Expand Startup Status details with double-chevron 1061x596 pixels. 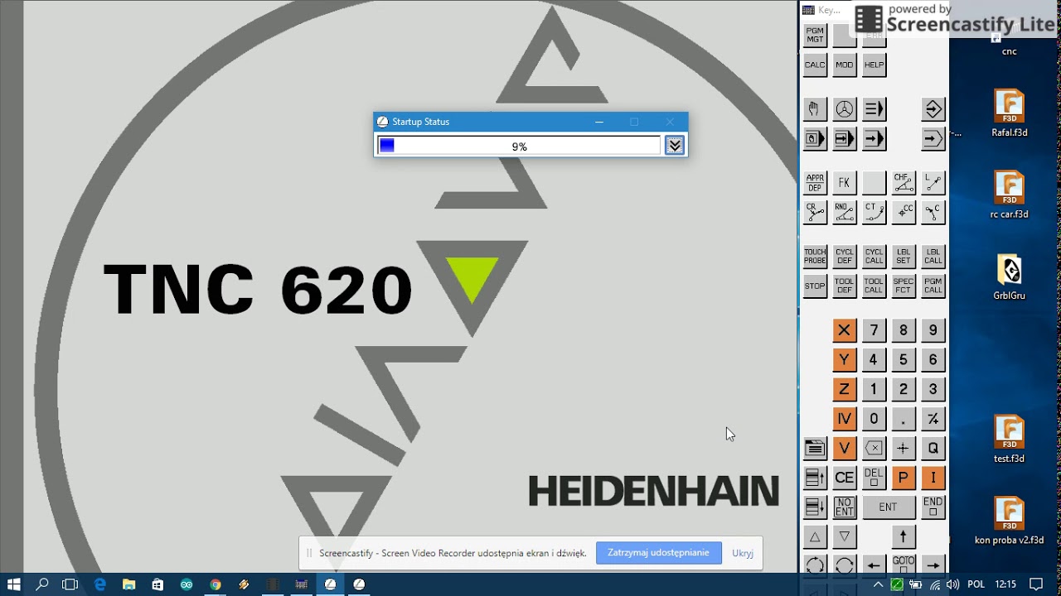click(675, 146)
